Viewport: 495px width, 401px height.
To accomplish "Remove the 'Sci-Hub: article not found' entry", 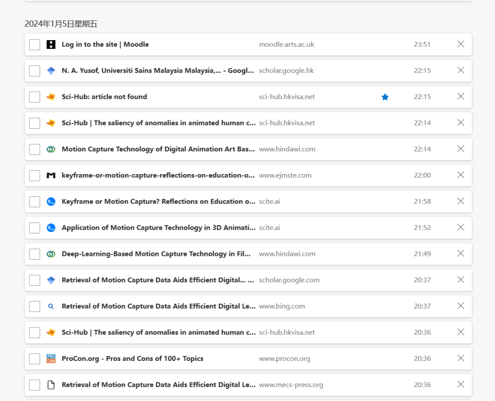I will pos(461,96).
